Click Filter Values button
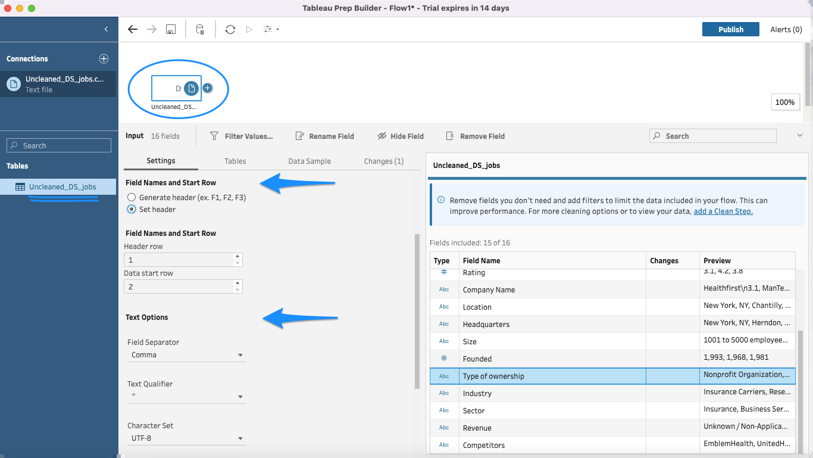813x458 pixels. 242,136
